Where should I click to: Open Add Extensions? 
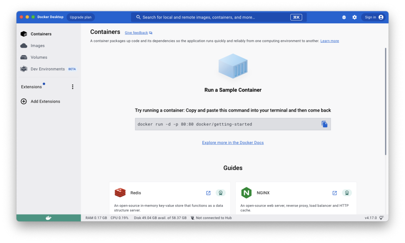45,101
